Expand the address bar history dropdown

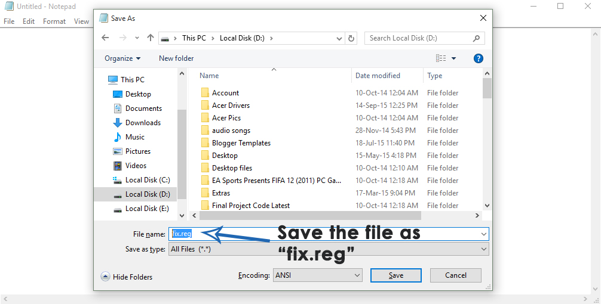[x=339, y=38]
